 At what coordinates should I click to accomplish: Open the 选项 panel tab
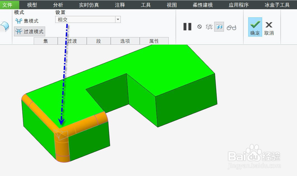125,41
